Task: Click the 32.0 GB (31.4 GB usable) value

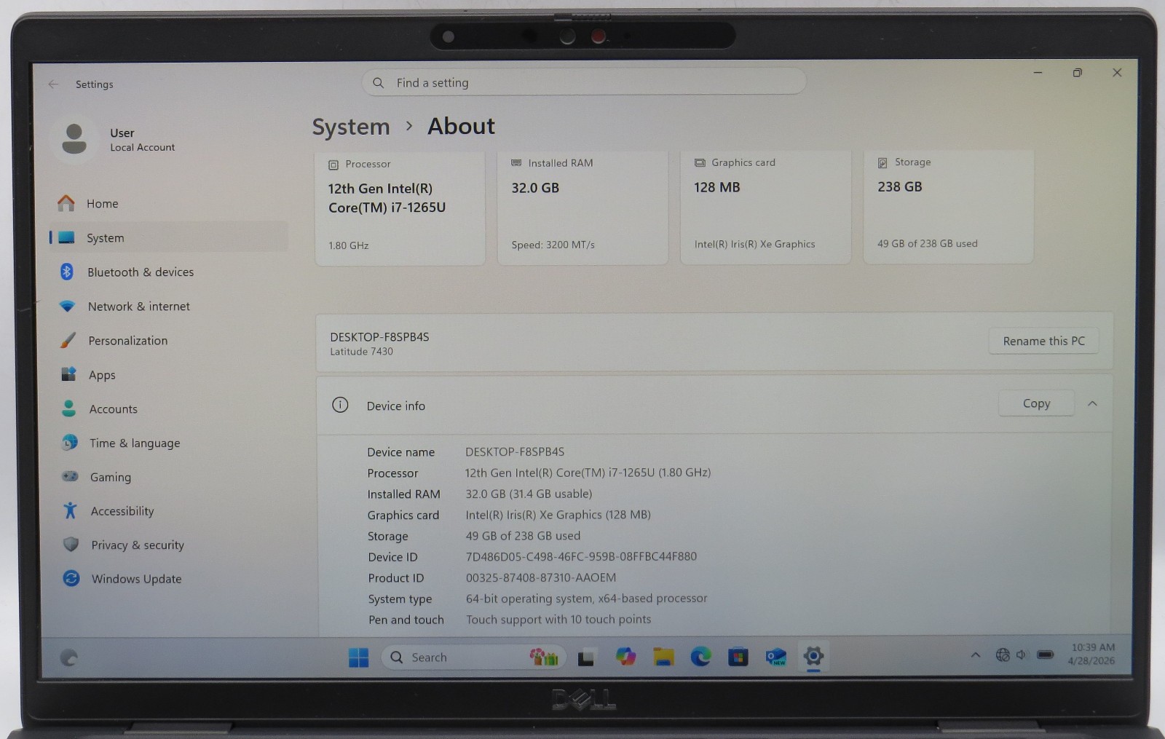Action: tap(529, 494)
